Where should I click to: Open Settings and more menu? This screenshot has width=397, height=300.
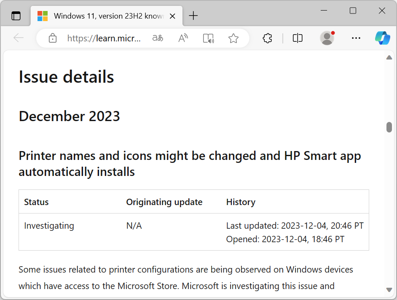(356, 38)
